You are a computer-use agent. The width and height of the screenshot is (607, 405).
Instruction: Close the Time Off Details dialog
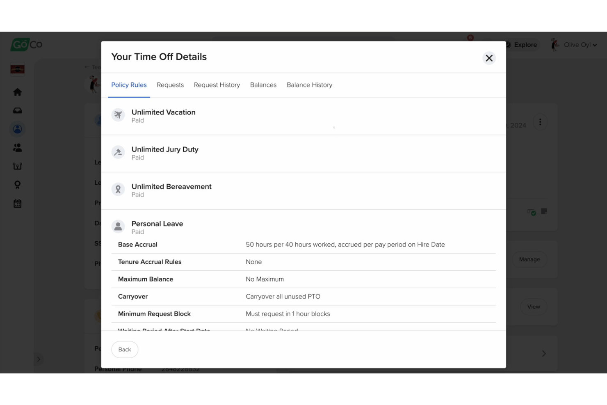coord(489,58)
